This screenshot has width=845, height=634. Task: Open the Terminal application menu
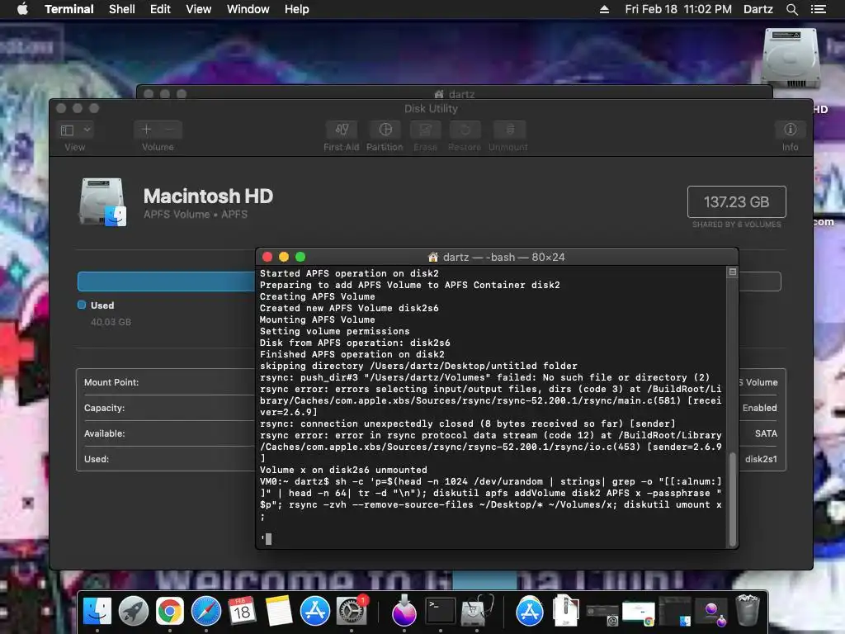click(x=69, y=9)
